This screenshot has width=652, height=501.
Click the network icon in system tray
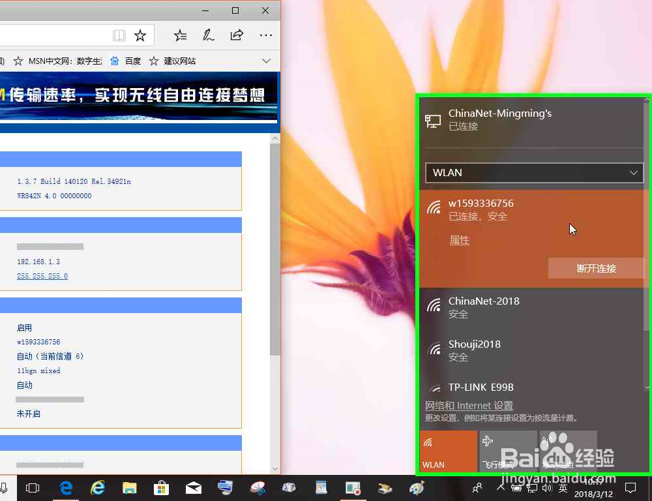pyautogui.click(x=533, y=487)
